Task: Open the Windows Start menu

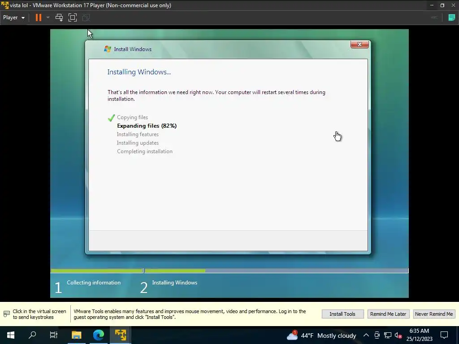Action: 11,335
